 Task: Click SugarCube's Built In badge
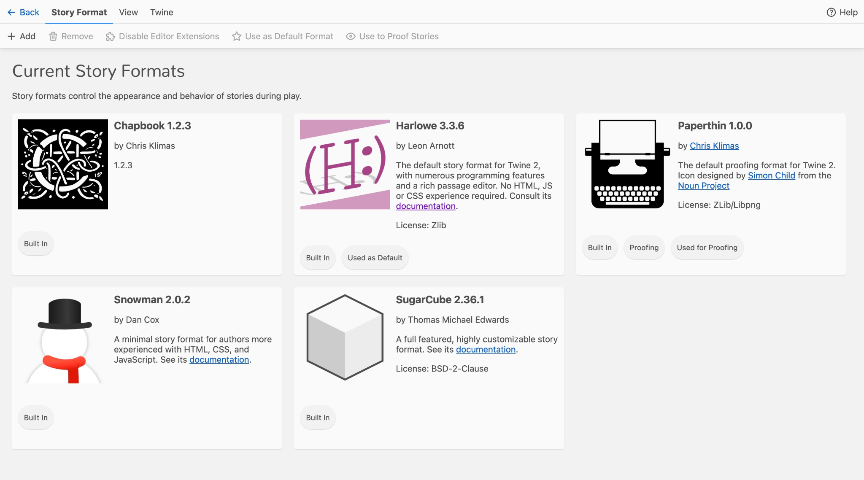(x=318, y=418)
